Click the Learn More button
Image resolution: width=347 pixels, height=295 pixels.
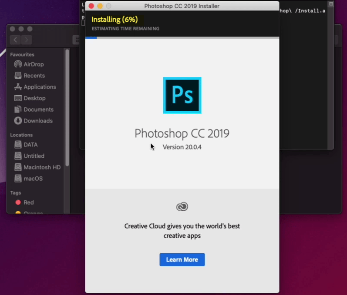182,259
